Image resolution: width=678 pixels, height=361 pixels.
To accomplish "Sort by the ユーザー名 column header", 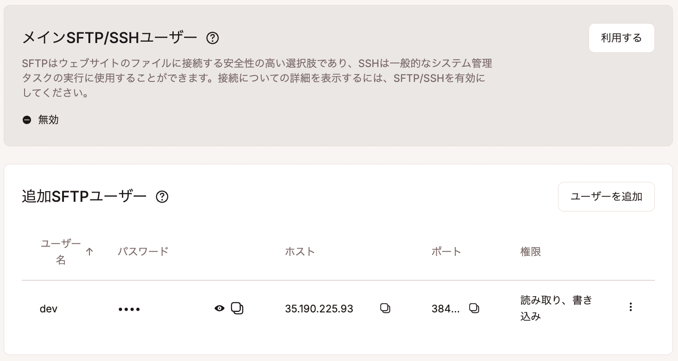I will click(61, 252).
